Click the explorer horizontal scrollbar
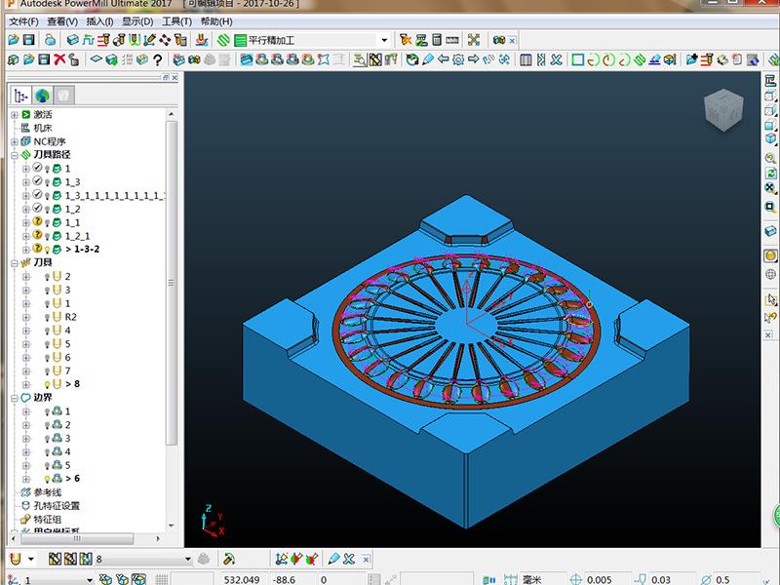Screen dimensions: 780x585 tap(76, 539)
